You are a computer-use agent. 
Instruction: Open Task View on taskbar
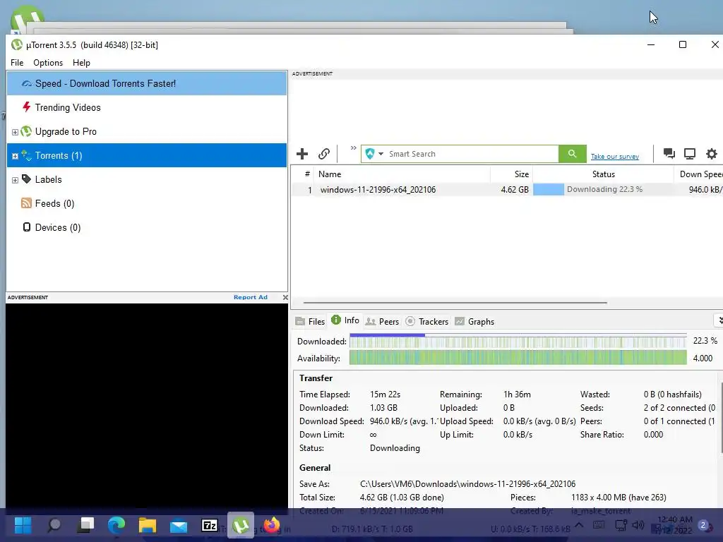(x=85, y=525)
